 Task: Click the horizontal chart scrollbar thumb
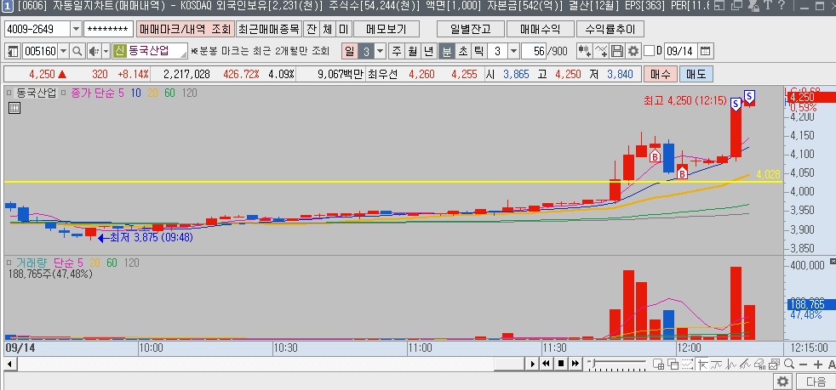click(x=509, y=364)
